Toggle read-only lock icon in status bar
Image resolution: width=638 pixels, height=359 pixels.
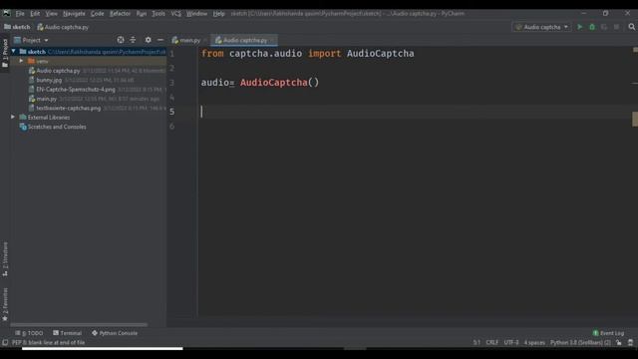pyautogui.click(x=618, y=342)
